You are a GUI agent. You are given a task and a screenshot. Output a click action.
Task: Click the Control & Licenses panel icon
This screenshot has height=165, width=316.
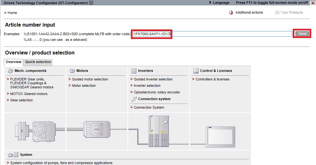(196, 71)
